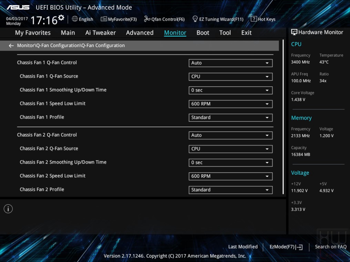350x262 pixels.
Task: Open the Exit tab
Action: (x=246, y=33)
